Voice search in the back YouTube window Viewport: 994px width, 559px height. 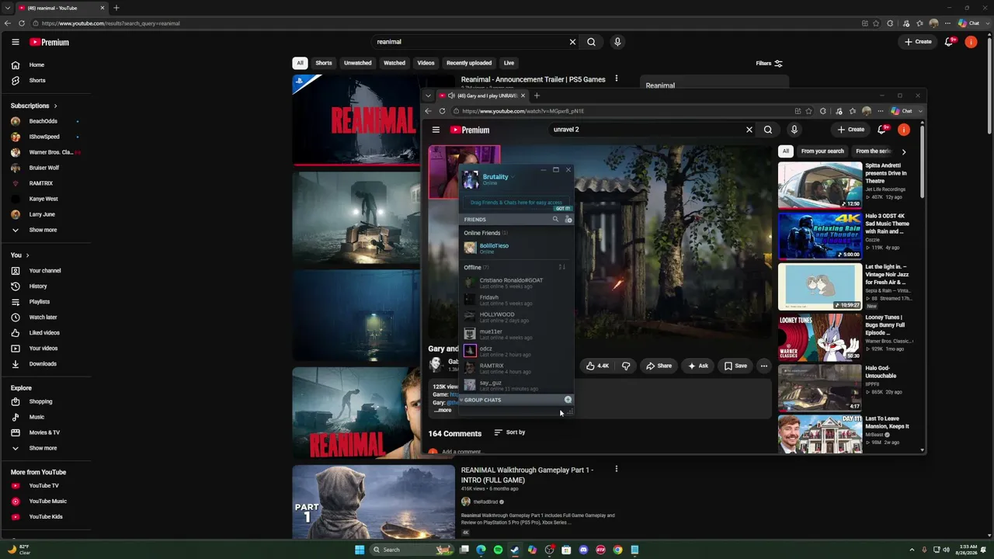tap(617, 42)
